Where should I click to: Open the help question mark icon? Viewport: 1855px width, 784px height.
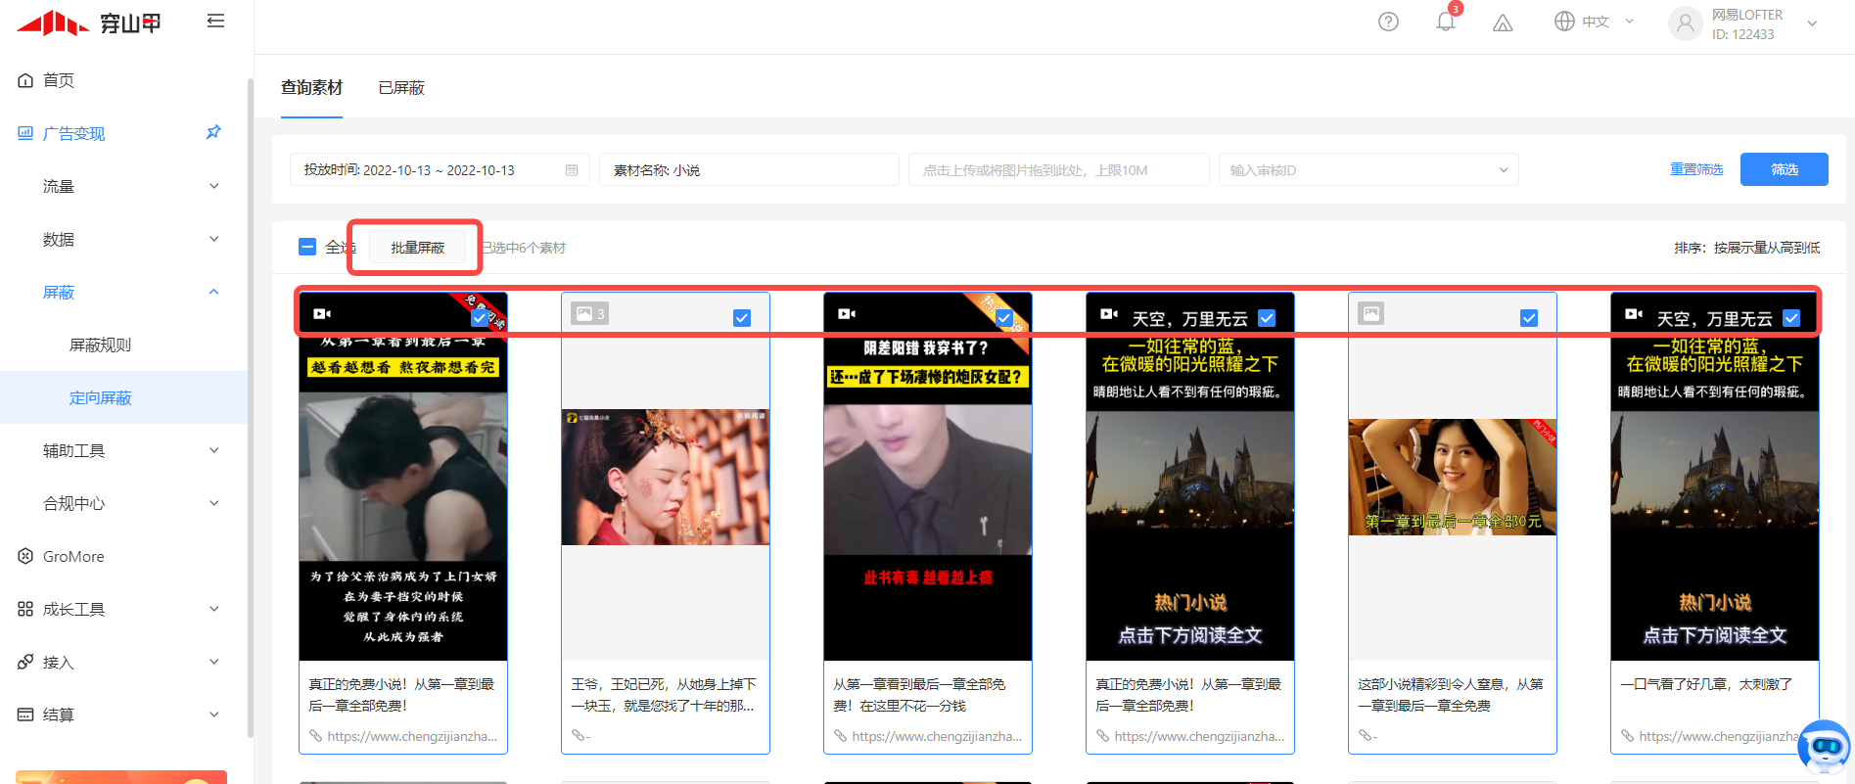(1388, 22)
